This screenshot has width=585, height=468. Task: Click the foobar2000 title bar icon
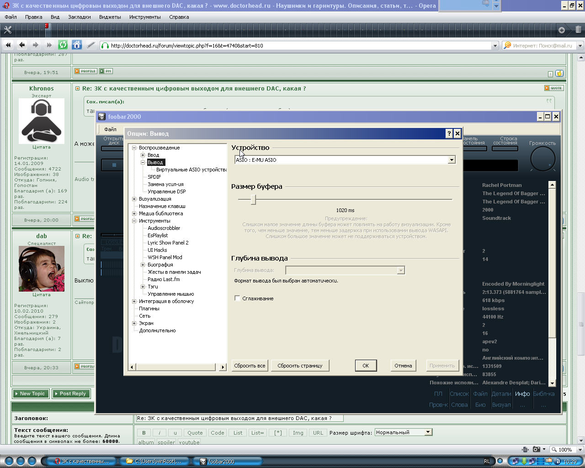pos(102,117)
